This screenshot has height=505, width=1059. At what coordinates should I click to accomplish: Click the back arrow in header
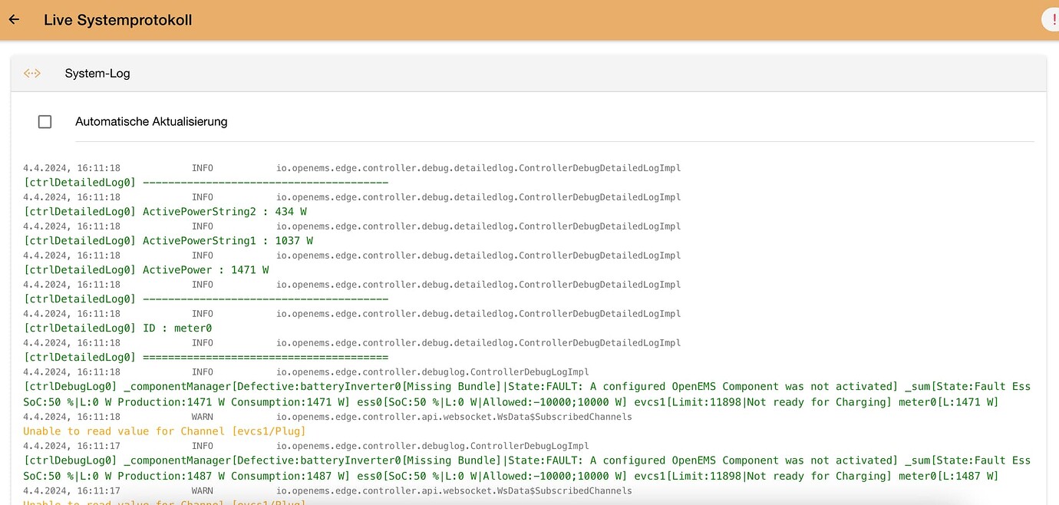pyautogui.click(x=14, y=20)
